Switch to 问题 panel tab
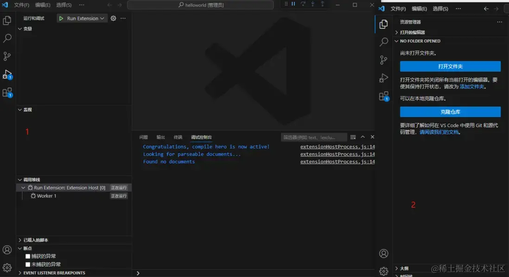Screen dimensions: 509x277 click(x=144, y=137)
